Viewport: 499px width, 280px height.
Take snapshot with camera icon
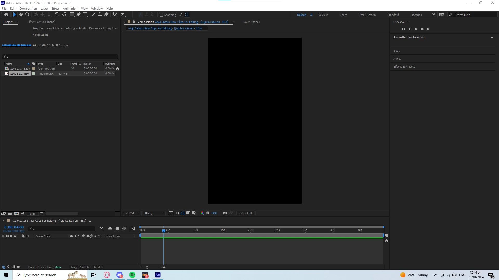click(225, 213)
